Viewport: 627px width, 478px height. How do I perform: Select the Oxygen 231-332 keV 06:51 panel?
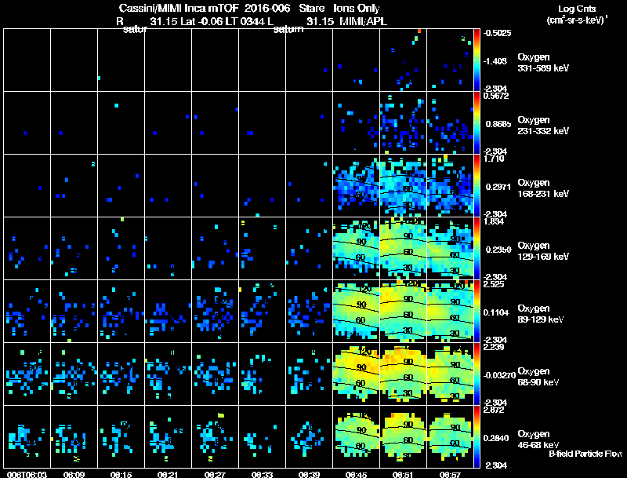pos(403,123)
